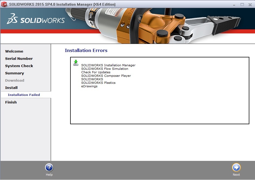
Task: Select the Installation Failed sub-step
Action: pos(24,95)
